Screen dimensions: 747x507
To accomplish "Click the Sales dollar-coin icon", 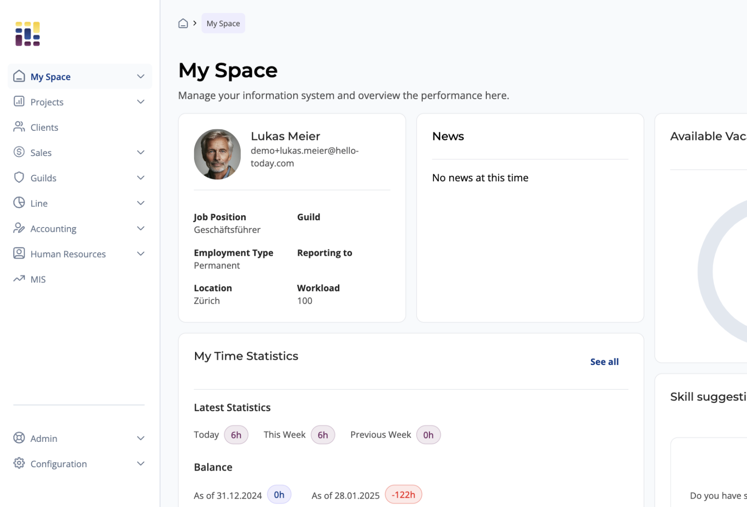I will click(19, 152).
